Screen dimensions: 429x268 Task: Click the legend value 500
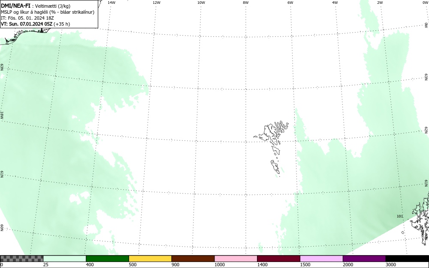pyautogui.click(x=133, y=265)
